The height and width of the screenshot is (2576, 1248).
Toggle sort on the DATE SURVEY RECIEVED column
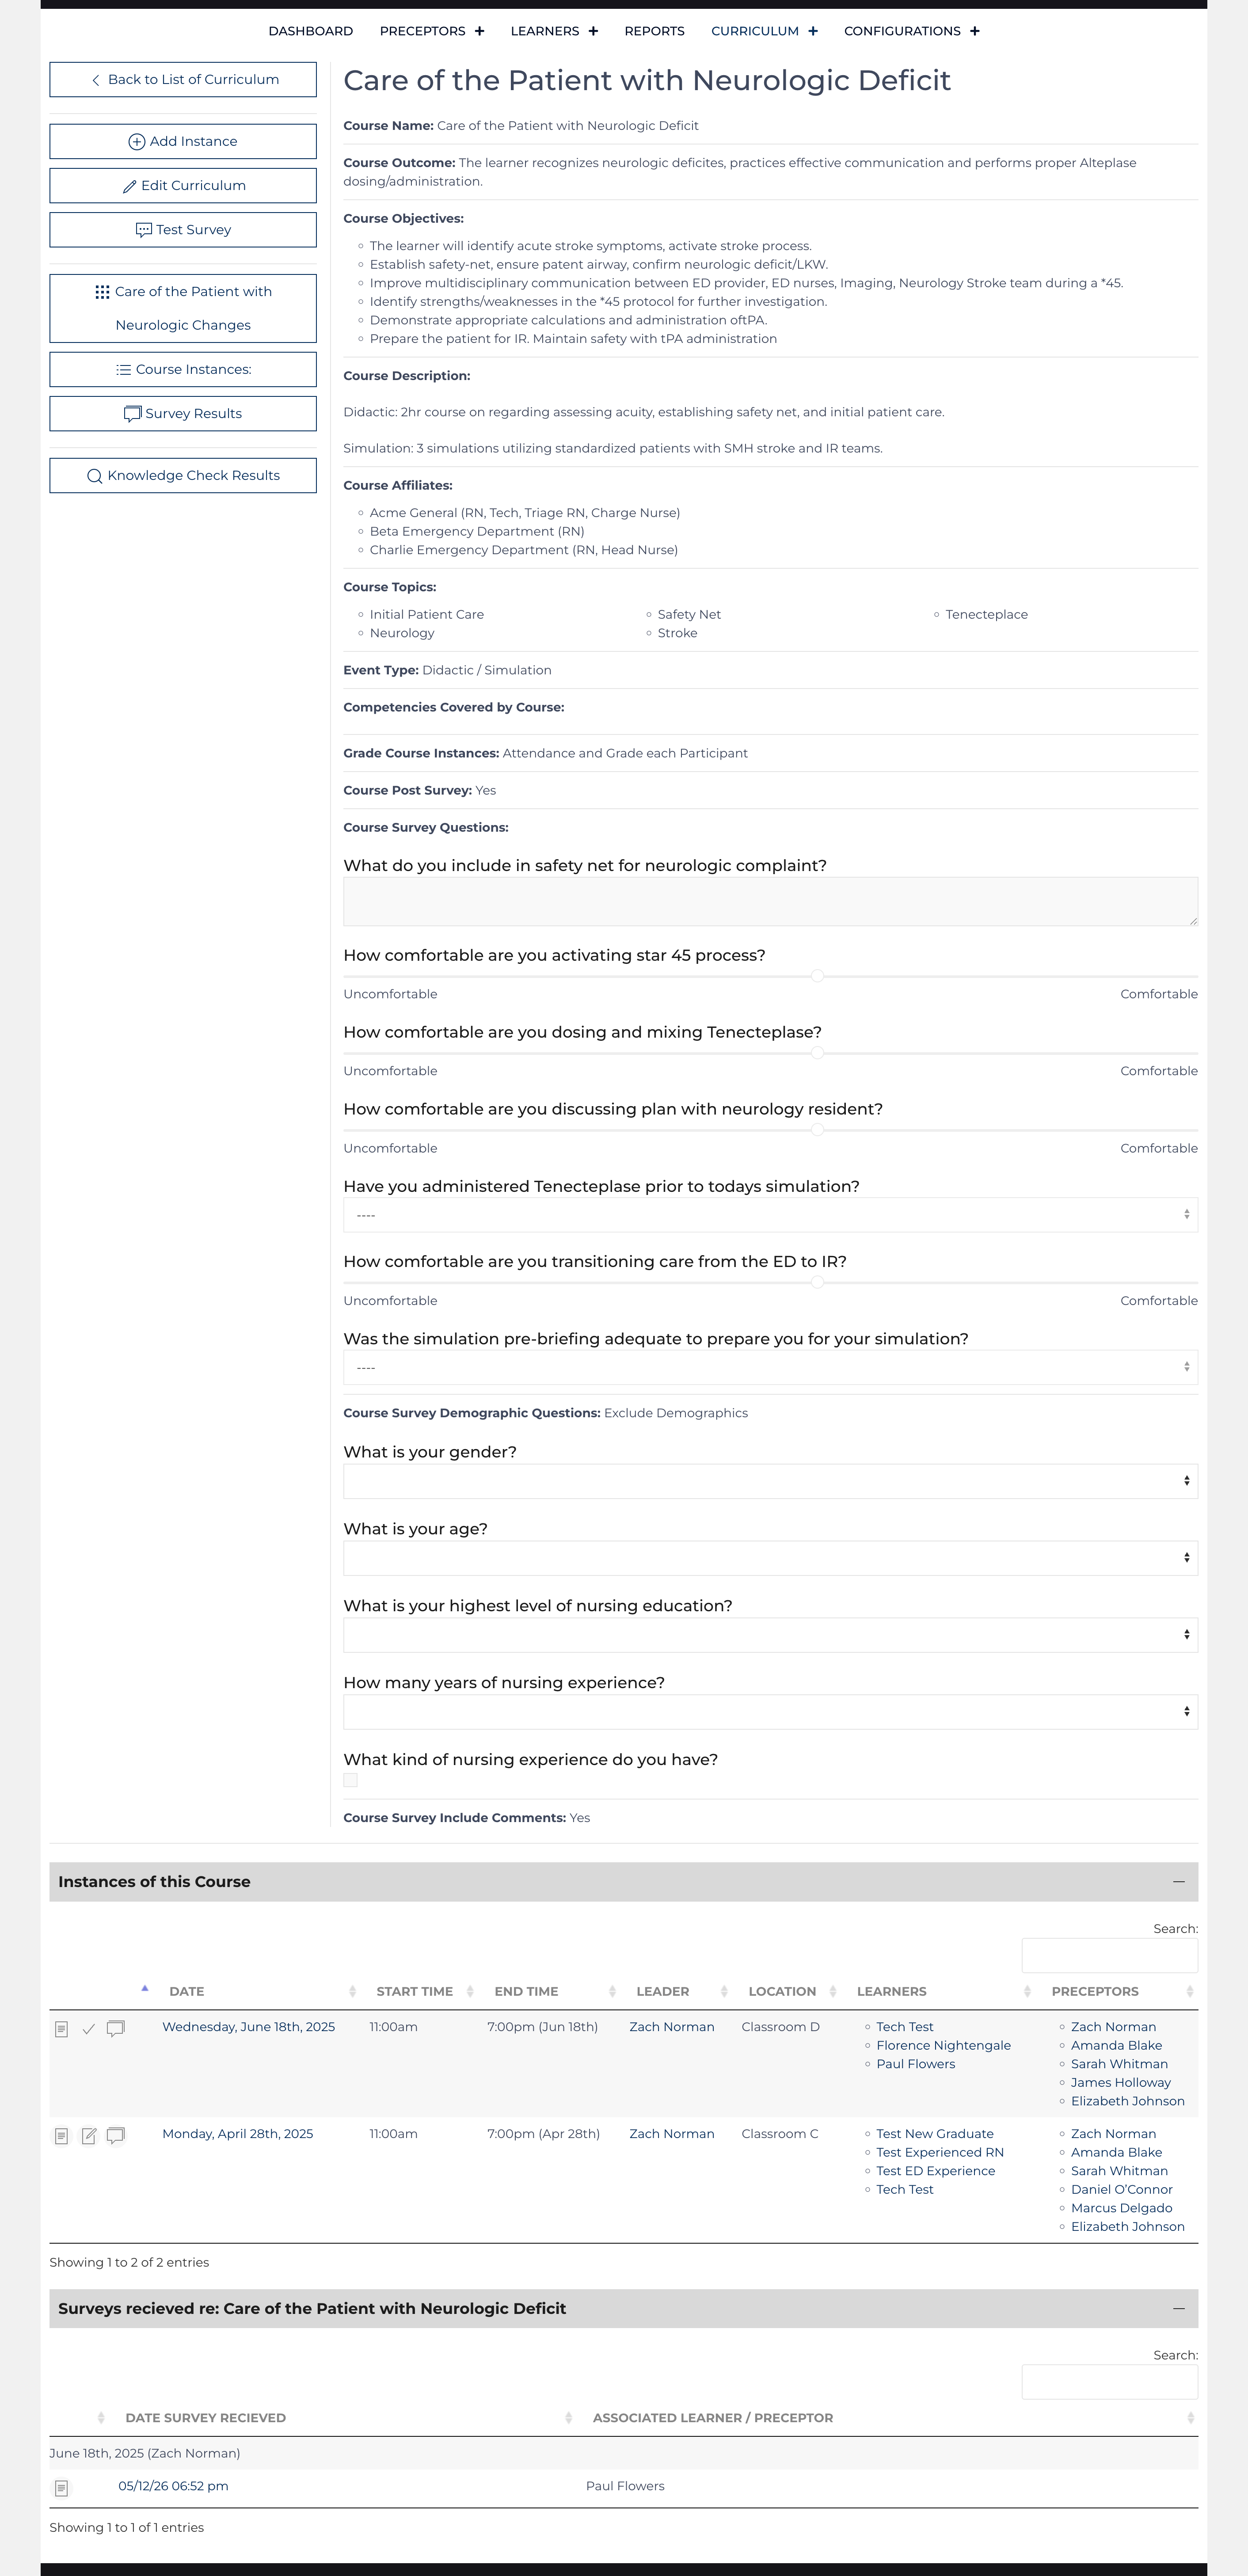(102, 2417)
